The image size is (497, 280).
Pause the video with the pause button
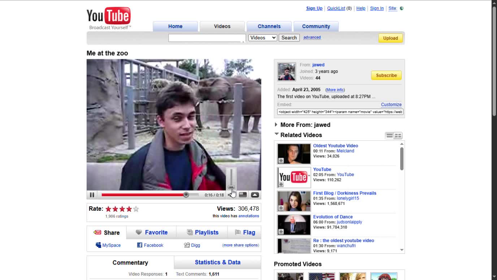point(92,195)
